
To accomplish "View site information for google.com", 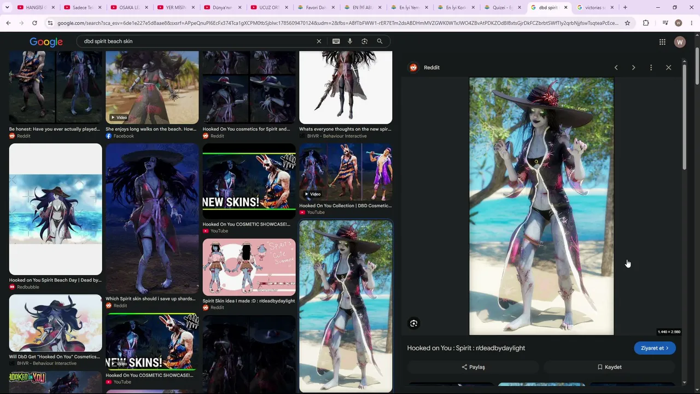I will click(x=50, y=23).
